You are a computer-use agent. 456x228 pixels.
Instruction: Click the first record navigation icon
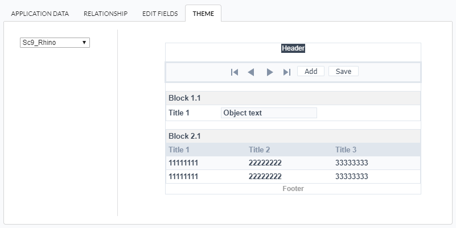234,72
